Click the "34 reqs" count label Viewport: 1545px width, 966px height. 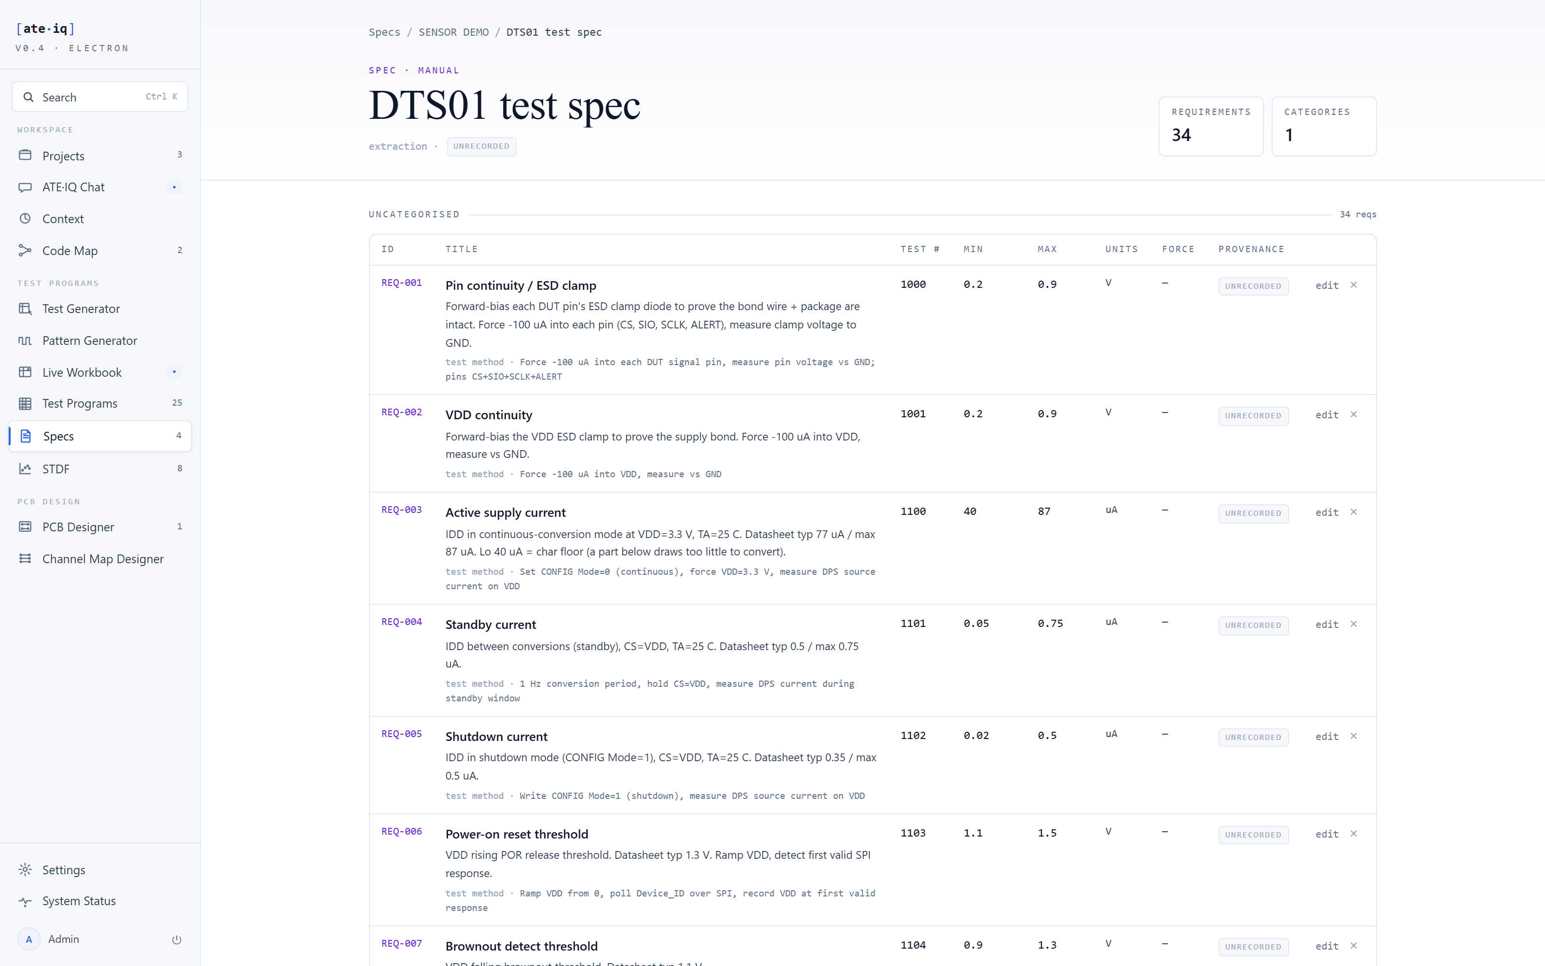point(1357,214)
